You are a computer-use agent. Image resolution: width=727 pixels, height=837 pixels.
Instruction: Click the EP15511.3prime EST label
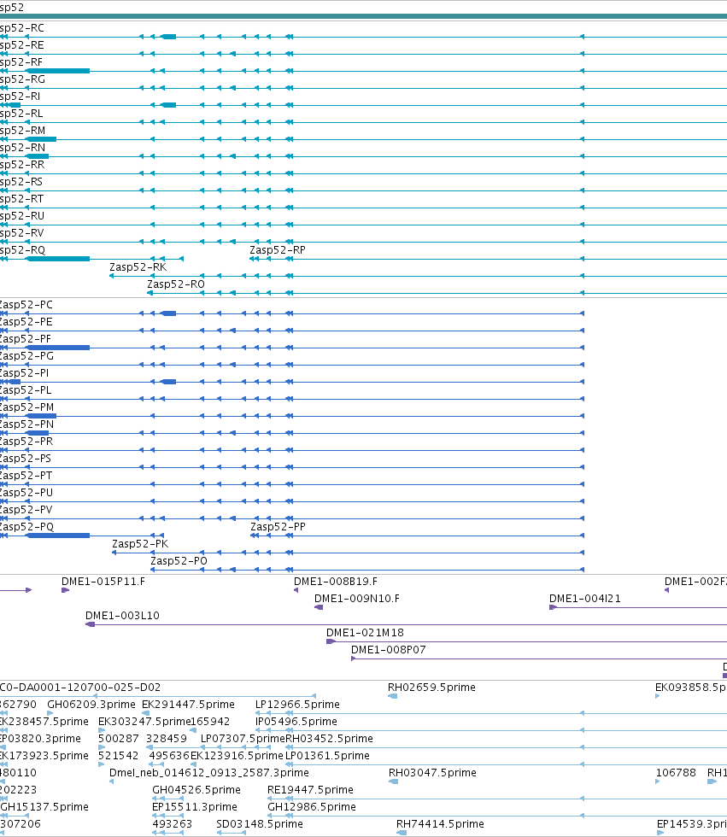(195, 806)
